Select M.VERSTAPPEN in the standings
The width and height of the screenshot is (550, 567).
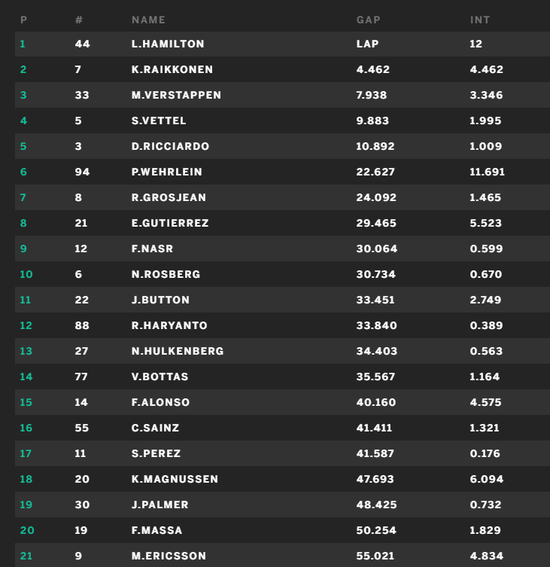tap(176, 95)
